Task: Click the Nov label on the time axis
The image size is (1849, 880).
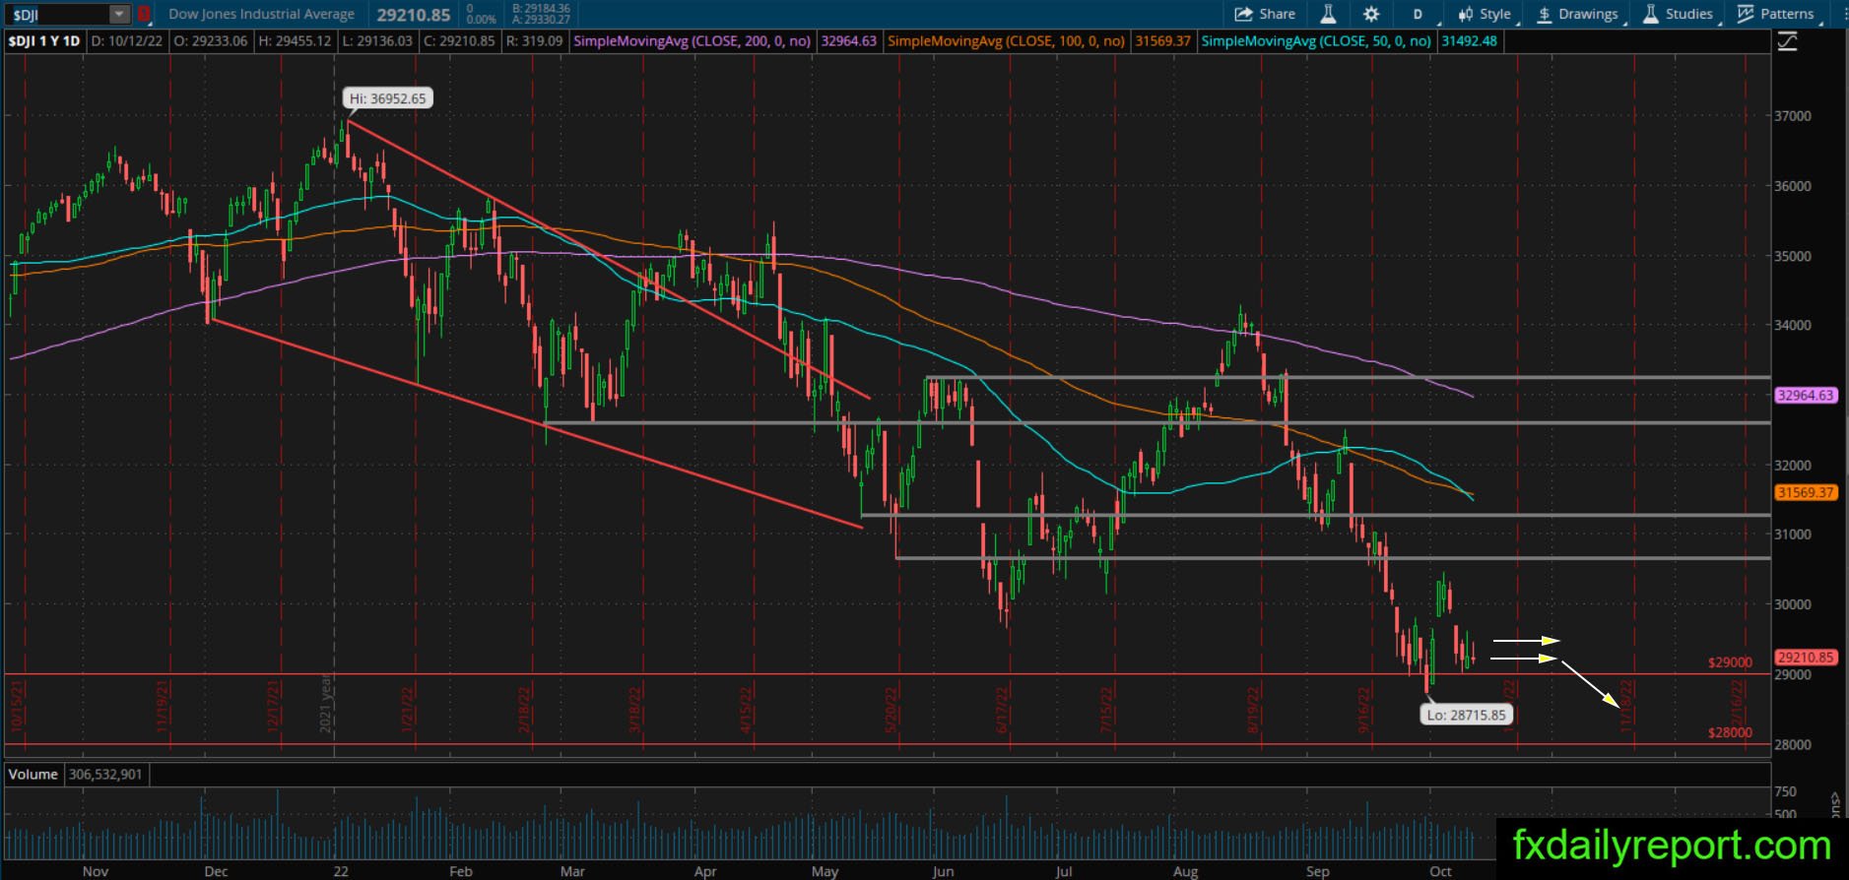Action: point(96,871)
